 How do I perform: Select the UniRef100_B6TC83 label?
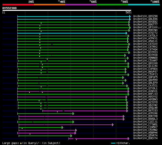(x=145, y=111)
